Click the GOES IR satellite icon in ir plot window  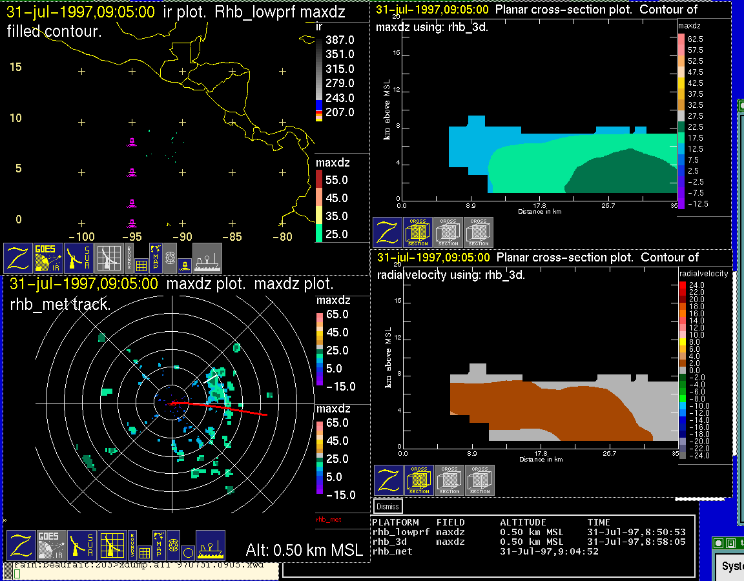[49, 258]
